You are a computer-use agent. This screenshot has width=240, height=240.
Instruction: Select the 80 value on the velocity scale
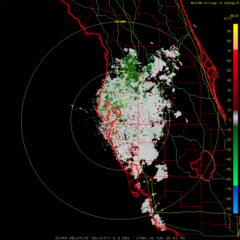pos(229,41)
